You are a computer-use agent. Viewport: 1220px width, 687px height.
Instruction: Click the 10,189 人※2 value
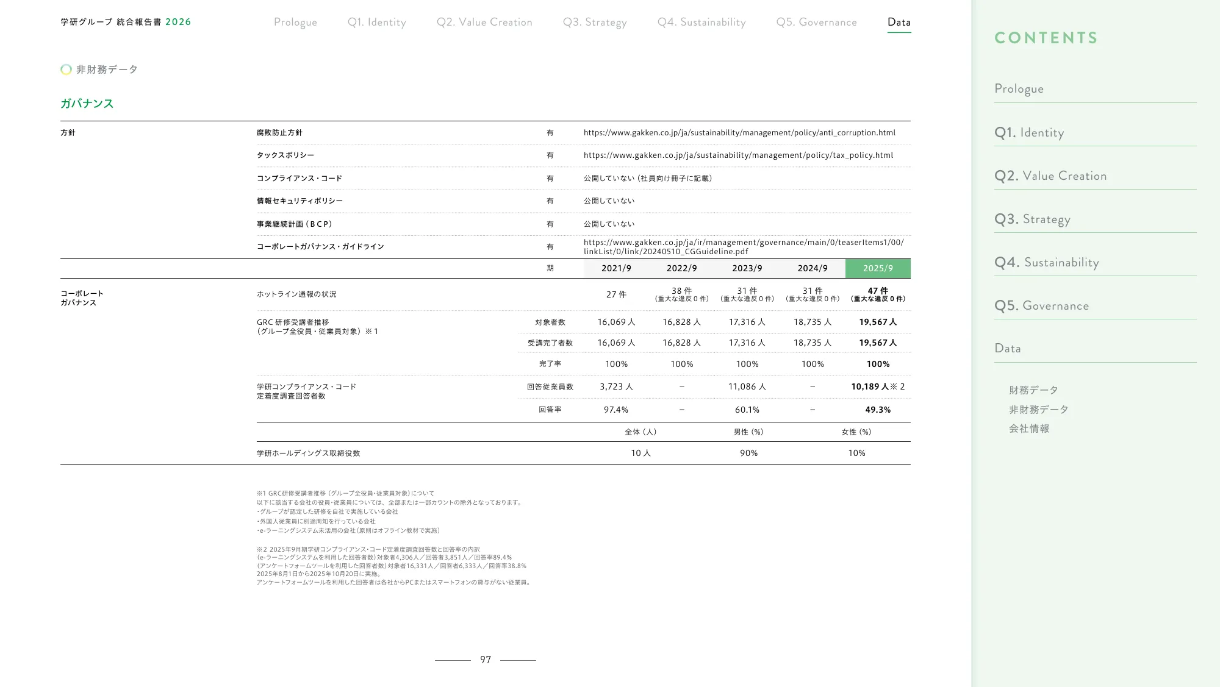(x=878, y=386)
